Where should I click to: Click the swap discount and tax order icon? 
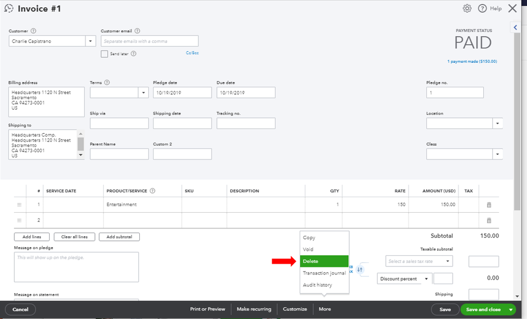(360, 270)
